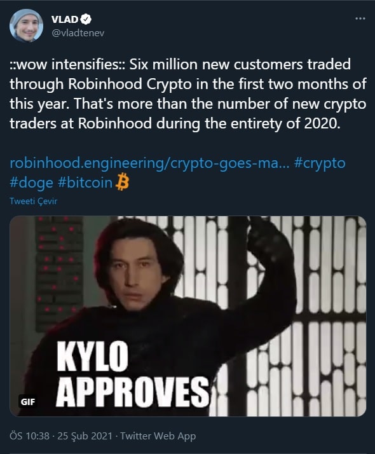Open the ÖS 10:38 timestamp link
The image size is (375, 454).
[x=29, y=436]
